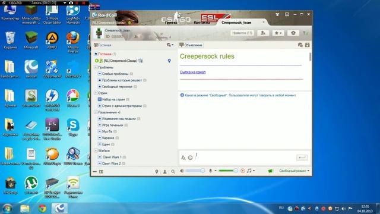Open the Skype desktop shortcut

click(73, 127)
